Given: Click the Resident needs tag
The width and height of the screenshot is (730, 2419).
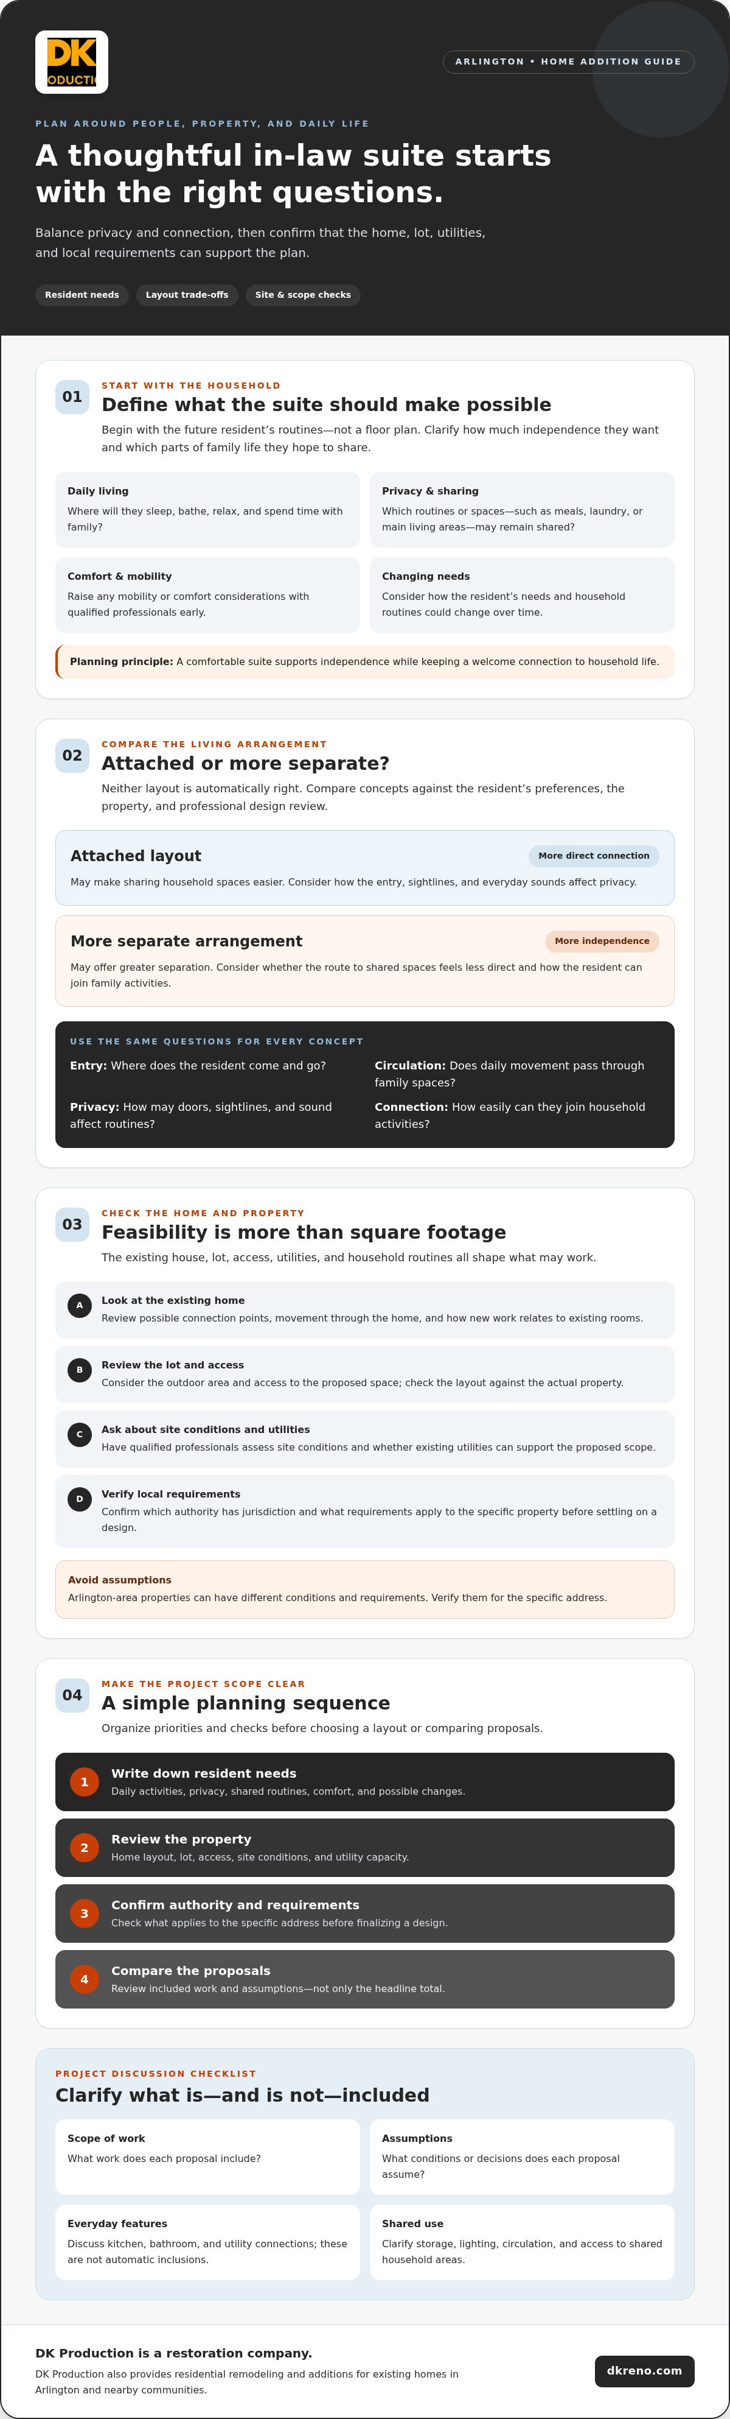Looking at the screenshot, I should coord(82,295).
